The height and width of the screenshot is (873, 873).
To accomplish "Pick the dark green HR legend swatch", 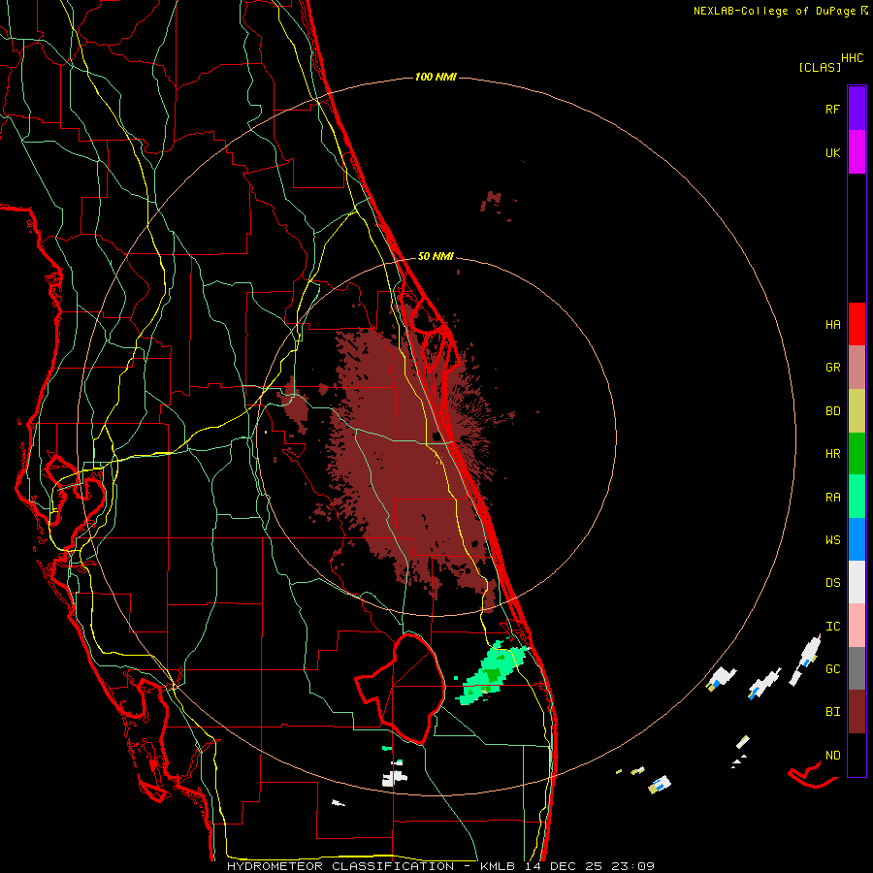I will click(x=857, y=454).
